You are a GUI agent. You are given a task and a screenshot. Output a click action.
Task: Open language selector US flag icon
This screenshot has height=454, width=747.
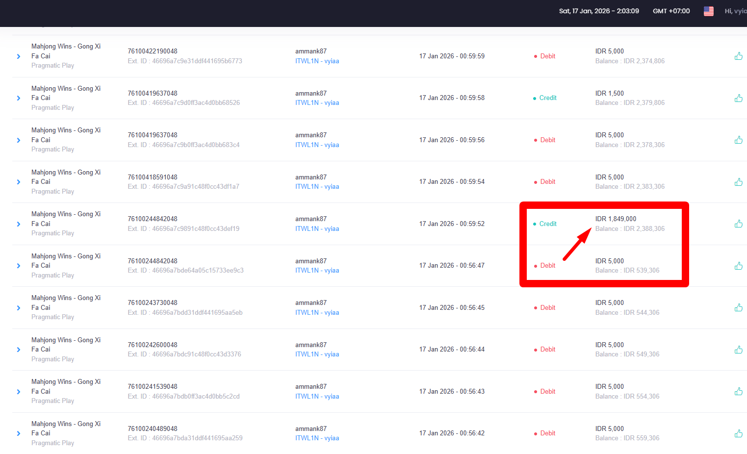tap(709, 11)
